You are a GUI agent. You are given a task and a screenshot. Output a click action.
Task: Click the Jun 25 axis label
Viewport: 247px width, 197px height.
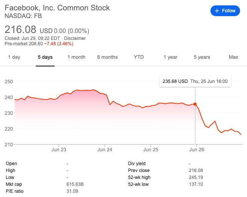tap(151, 149)
